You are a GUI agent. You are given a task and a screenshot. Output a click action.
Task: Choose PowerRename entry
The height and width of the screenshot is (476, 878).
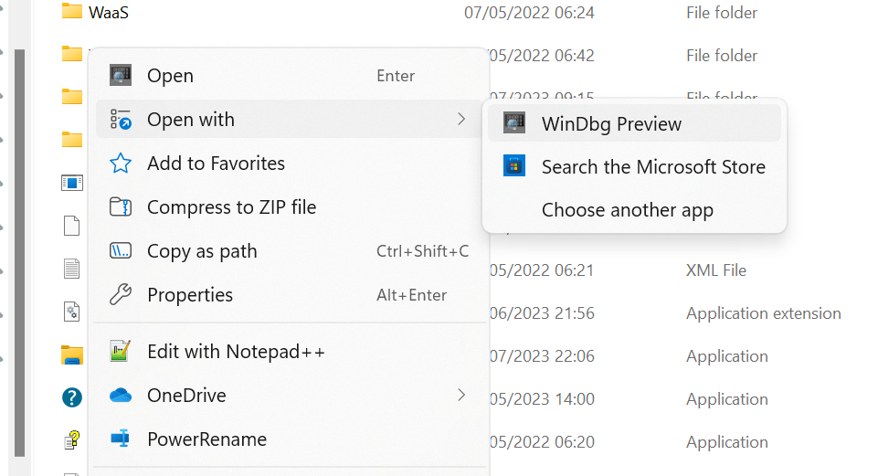[x=289, y=439]
